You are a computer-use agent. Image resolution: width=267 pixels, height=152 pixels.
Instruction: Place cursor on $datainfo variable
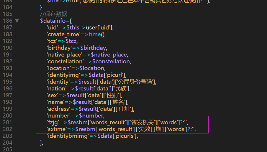53,21
